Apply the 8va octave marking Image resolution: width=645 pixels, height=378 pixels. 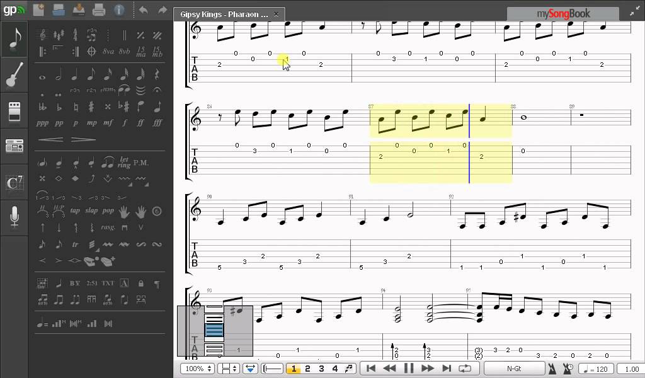pos(108,52)
